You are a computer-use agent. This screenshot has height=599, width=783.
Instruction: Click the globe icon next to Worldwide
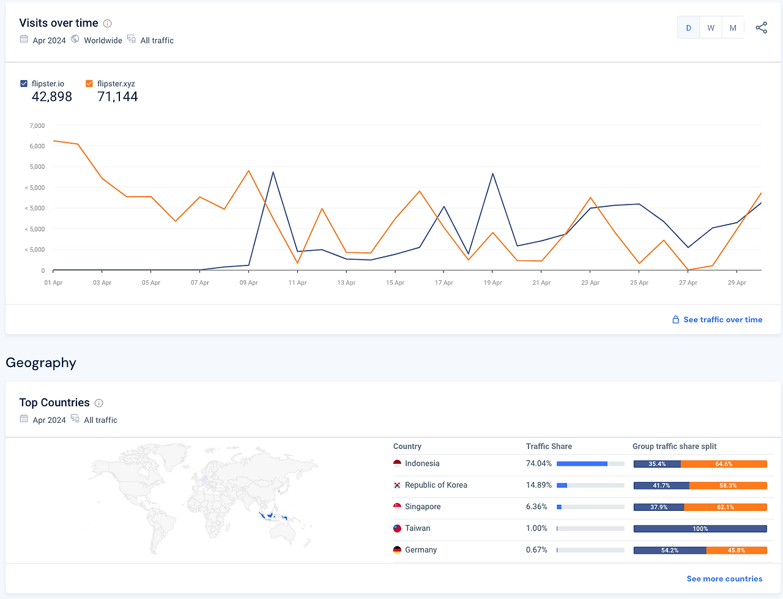coord(75,39)
